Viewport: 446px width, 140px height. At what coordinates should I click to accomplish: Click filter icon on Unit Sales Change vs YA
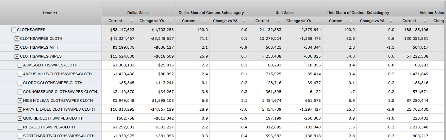(317, 21)
